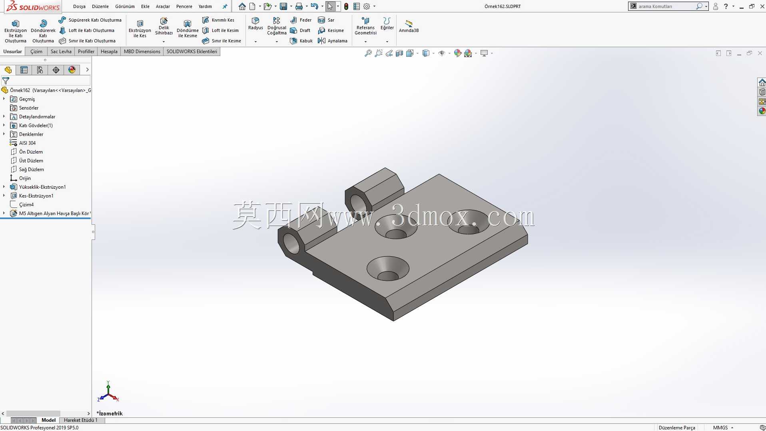The width and height of the screenshot is (766, 431).
Task: Select Loft ile Kesim tool
Action: pyautogui.click(x=220, y=30)
